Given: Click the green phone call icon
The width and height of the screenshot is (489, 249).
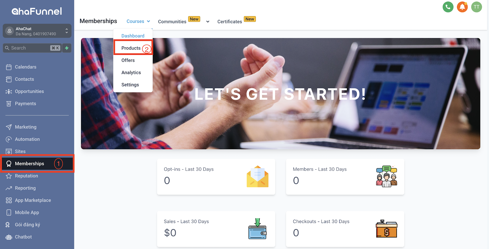Looking at the screenshot, I should [448, 7].
